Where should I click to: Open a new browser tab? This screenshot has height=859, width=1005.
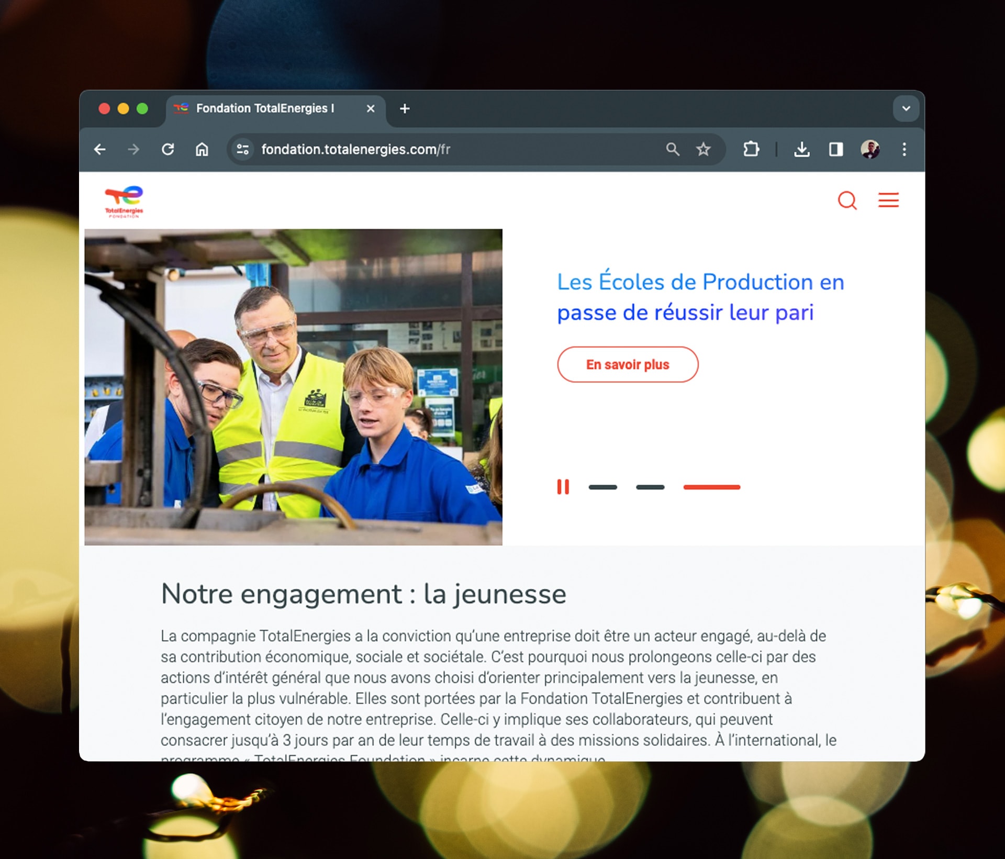point(405,109)
